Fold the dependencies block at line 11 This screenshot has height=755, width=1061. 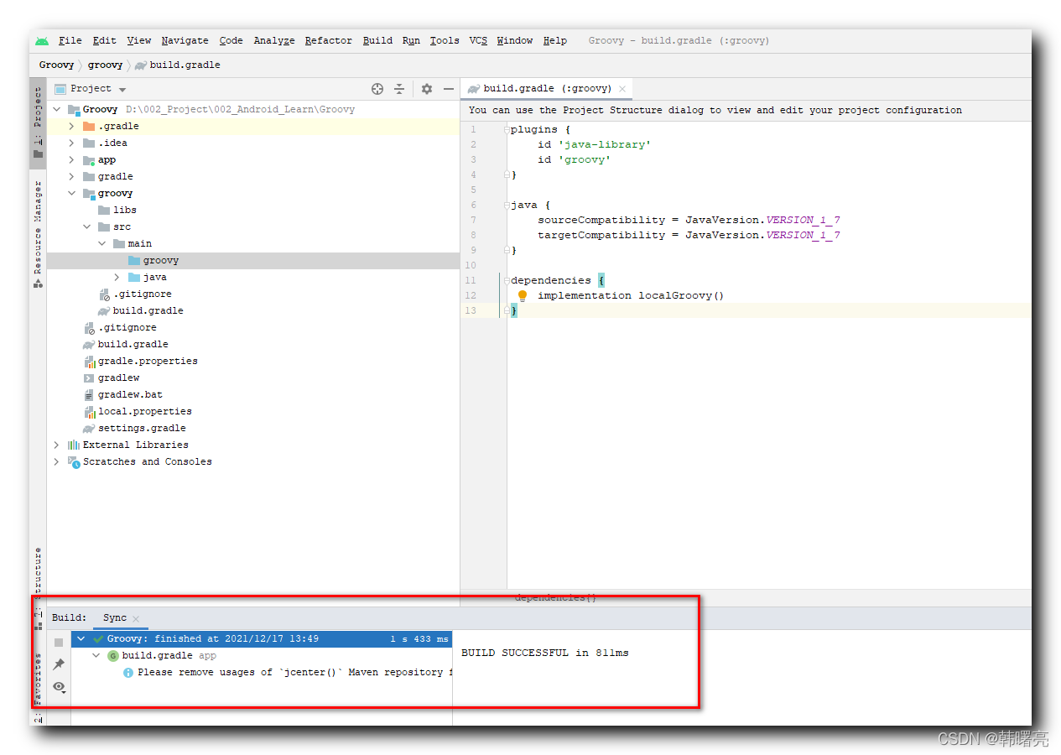tap(507, 281)
